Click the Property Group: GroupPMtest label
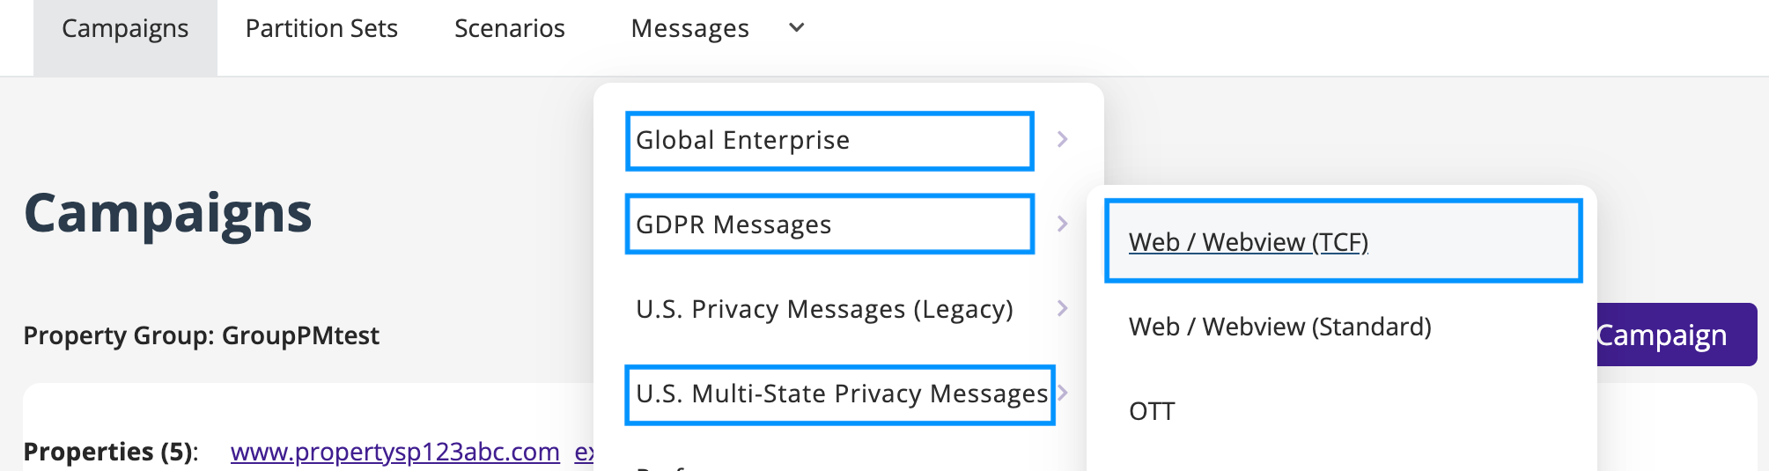The height and width of the screenshot is (471, 1769). 201,335
